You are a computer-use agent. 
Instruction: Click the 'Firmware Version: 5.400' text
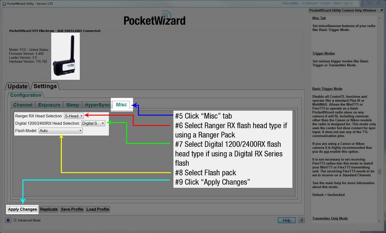(26, 53)
